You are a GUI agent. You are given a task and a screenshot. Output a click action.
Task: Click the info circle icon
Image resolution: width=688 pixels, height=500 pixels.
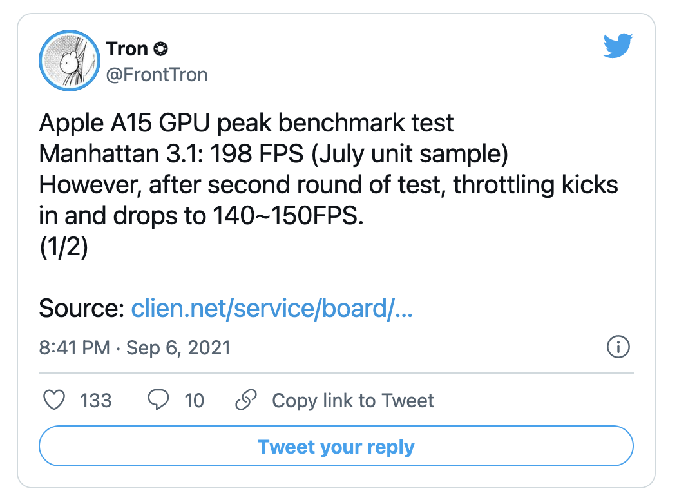point(618,348)
